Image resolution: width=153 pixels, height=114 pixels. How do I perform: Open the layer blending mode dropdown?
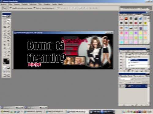(x=126, y=79)
